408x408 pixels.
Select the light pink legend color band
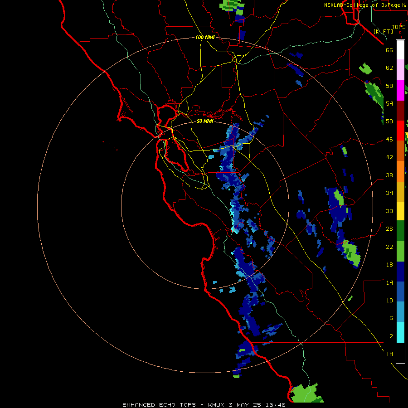click(x=400, y=70)
